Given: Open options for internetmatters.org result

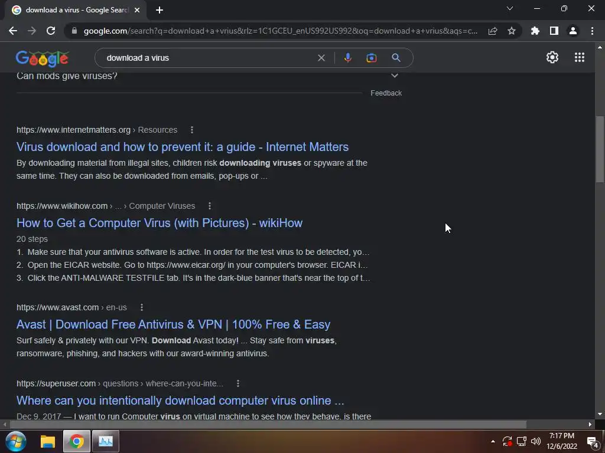Looking at the screenshot, I should [x=192, y=130].
